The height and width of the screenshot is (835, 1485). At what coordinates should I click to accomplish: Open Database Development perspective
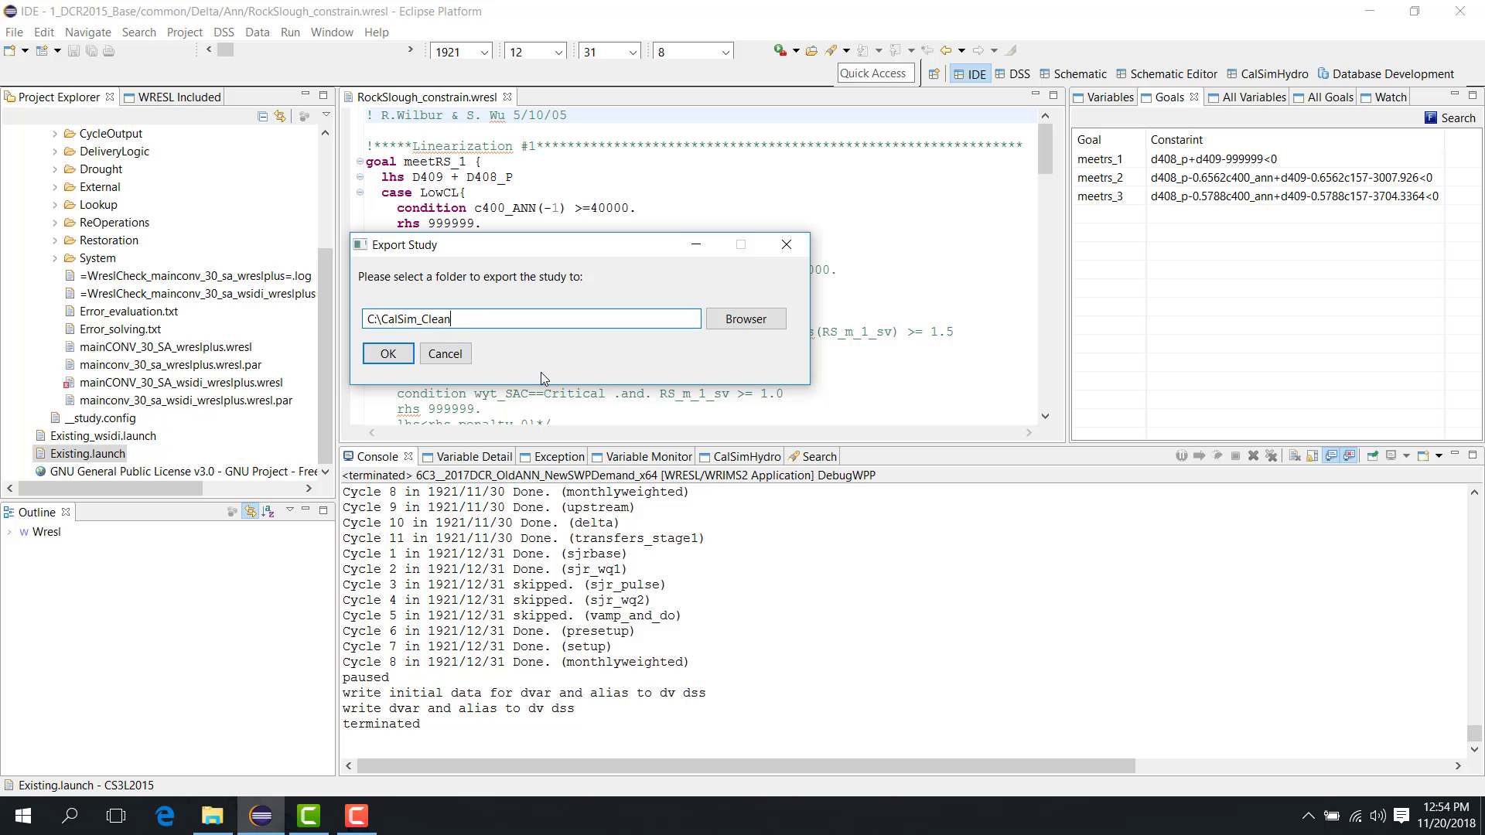[x=1386, y=74]
